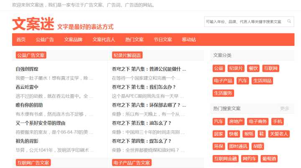Viewport: 301px width, 168px height.
Task: Select the 葡萄酒 hot search tag
Action: 269,159
